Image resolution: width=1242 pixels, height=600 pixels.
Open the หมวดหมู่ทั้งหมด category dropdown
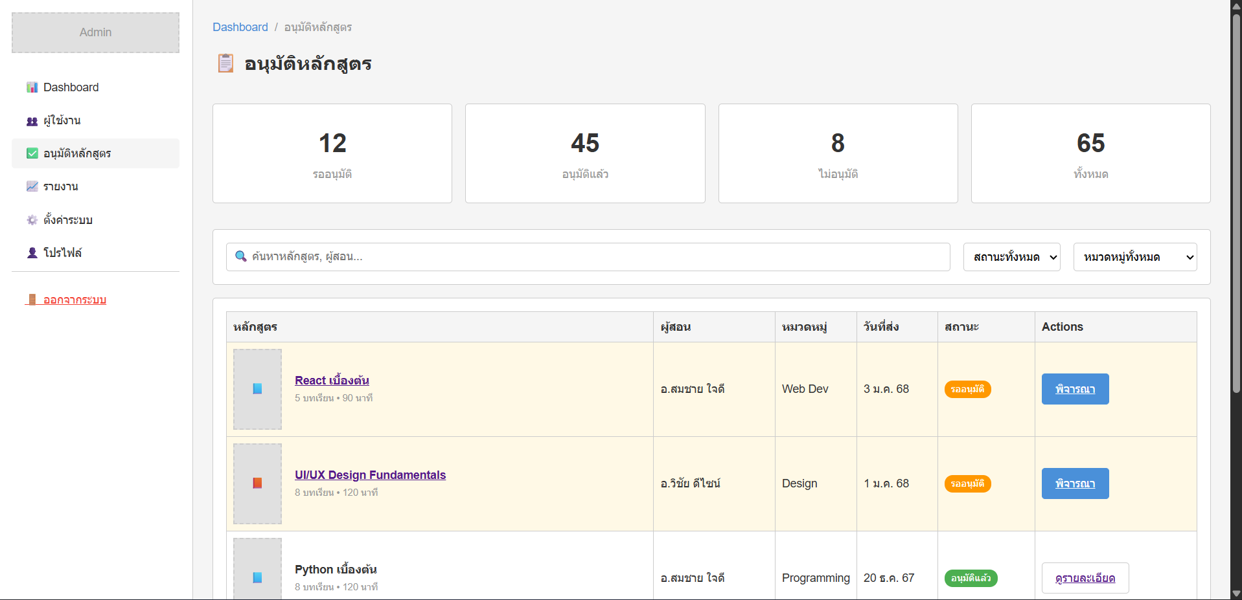[1134, 257]
